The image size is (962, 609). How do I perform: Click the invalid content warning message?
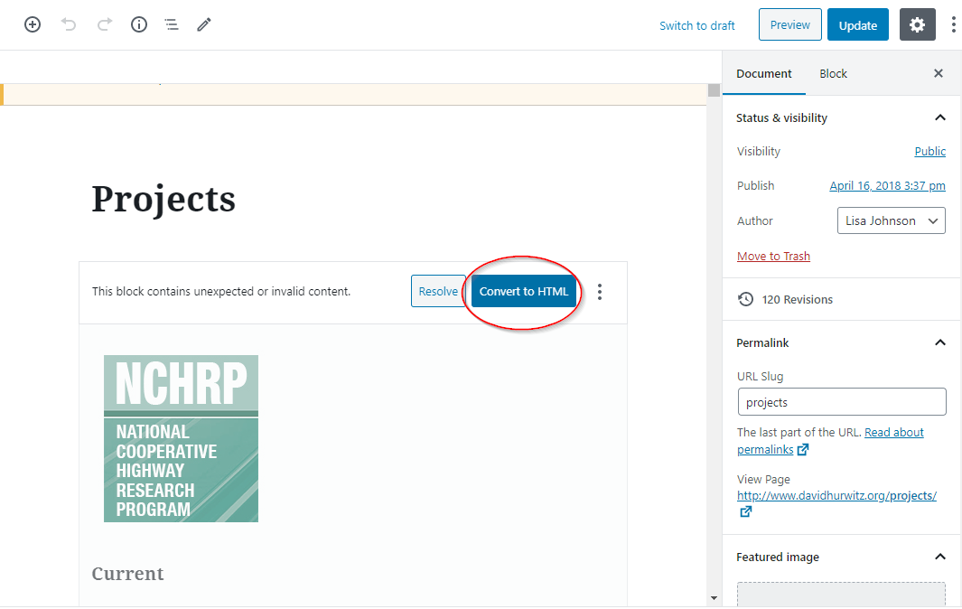coord(221,292)
